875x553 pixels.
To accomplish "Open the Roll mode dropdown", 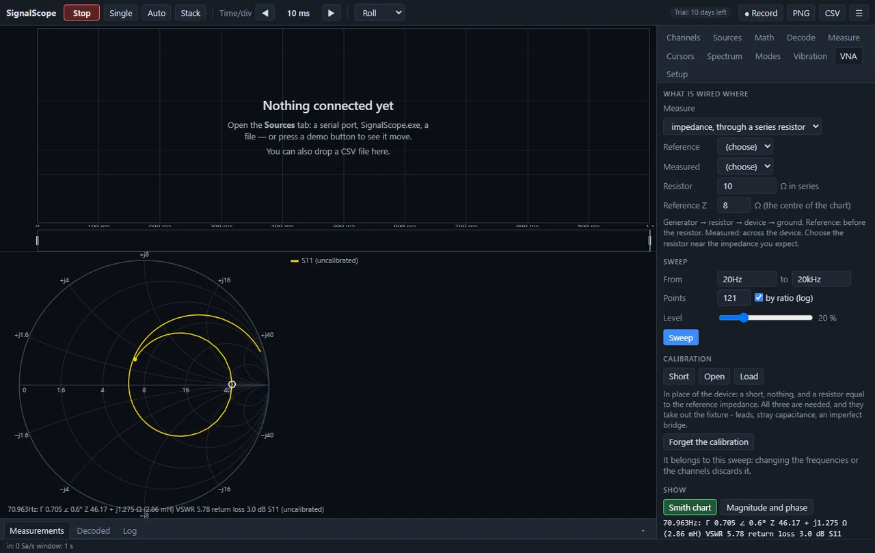I will coord(379,13).
